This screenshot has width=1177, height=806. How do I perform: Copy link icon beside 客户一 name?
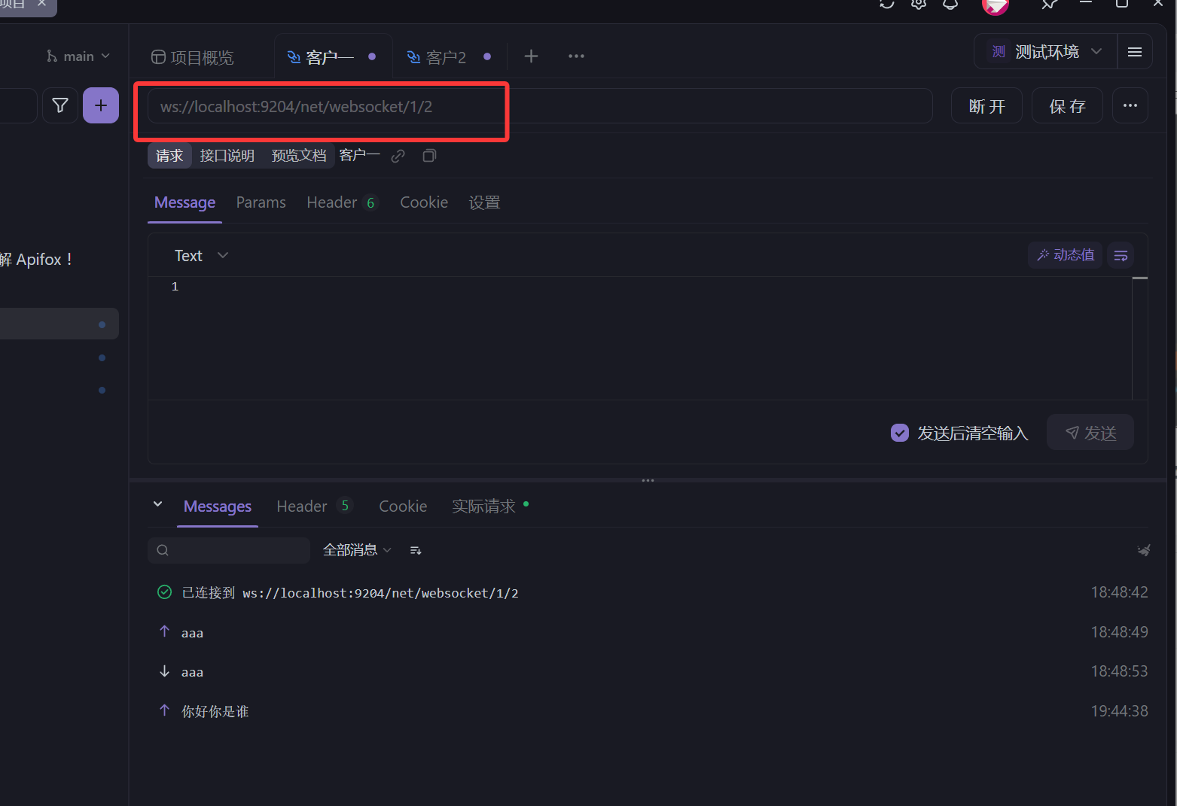pos(398,156)
